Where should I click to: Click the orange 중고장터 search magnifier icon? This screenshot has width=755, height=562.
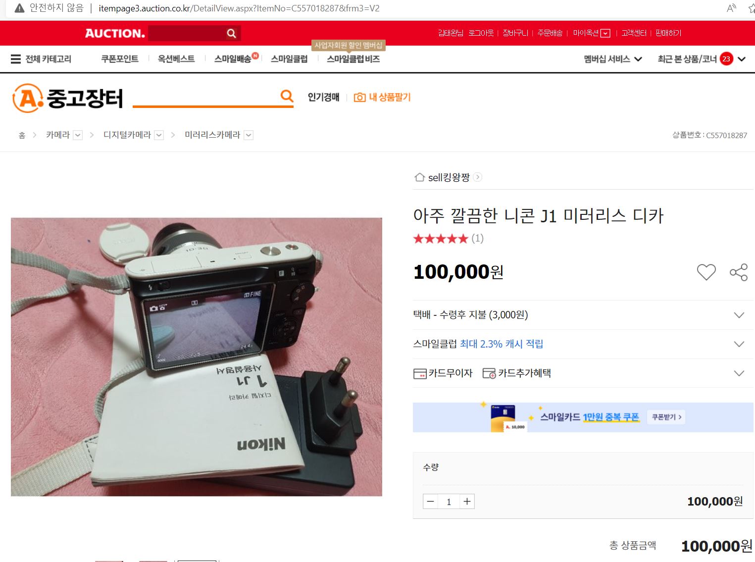287,96
